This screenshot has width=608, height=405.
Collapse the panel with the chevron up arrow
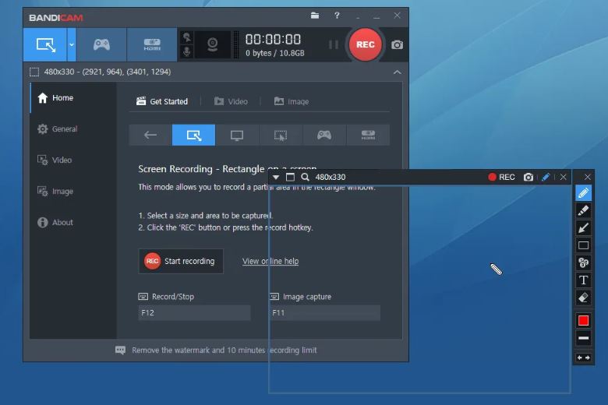click(397, 72)
